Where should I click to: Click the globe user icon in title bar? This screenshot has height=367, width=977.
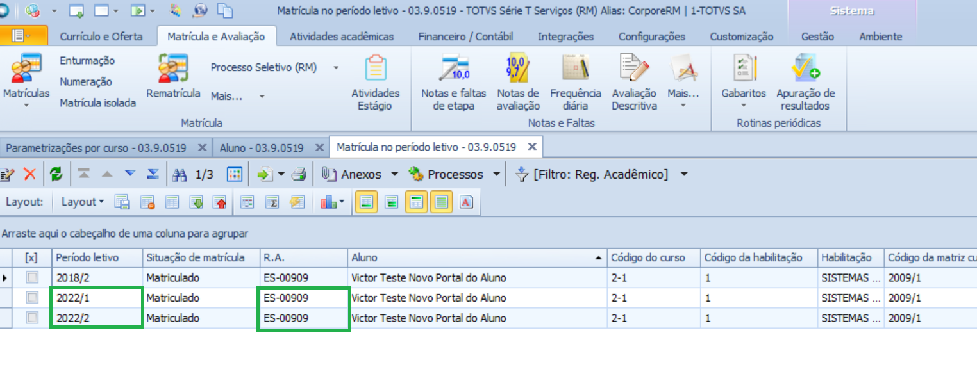point(200,11)
